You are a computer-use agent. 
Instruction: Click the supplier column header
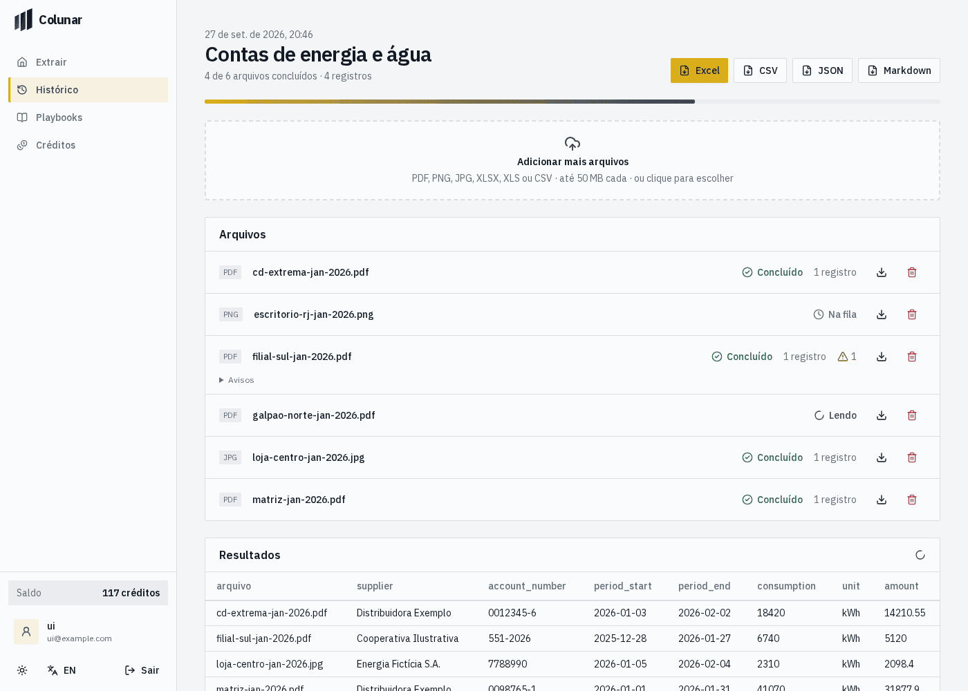(x=375, y=586)
